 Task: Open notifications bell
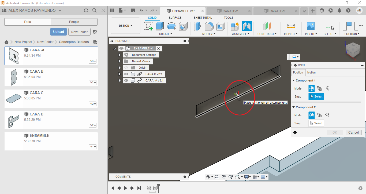[339, 10]
